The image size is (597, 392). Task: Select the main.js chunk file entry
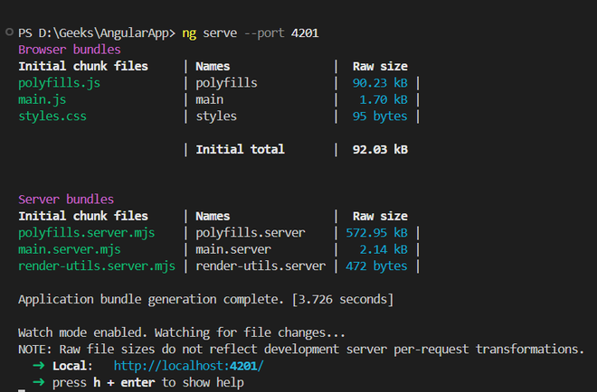pyautogui.click(x=43, y=99)
